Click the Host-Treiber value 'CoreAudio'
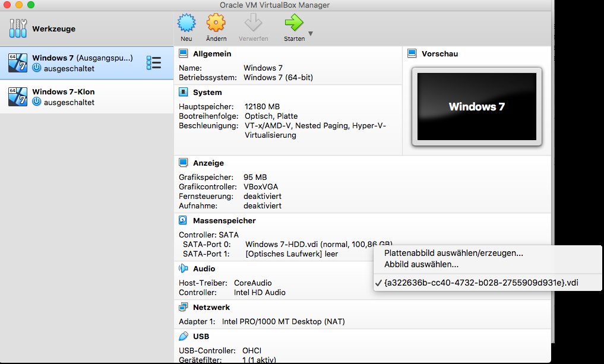604x364 pixels. point(252,283)
